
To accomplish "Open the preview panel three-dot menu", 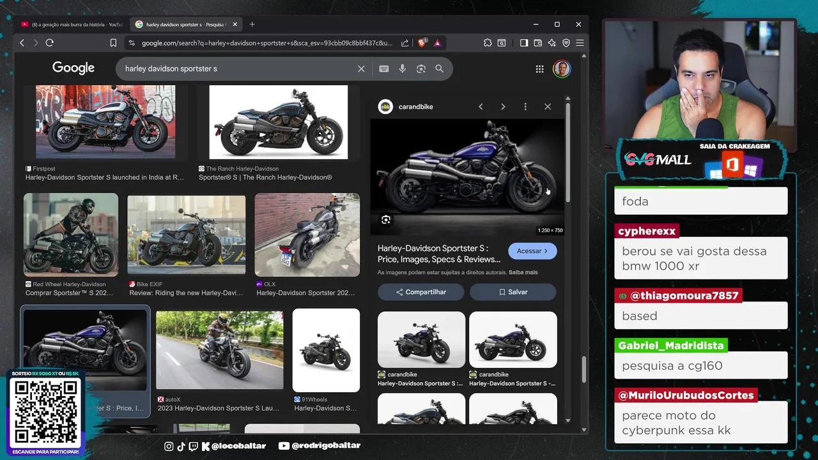I will point(525,107).
